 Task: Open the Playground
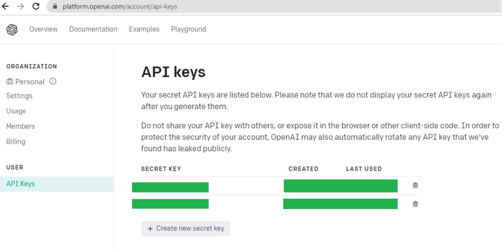pyautogui.click(x=189, y=29)
